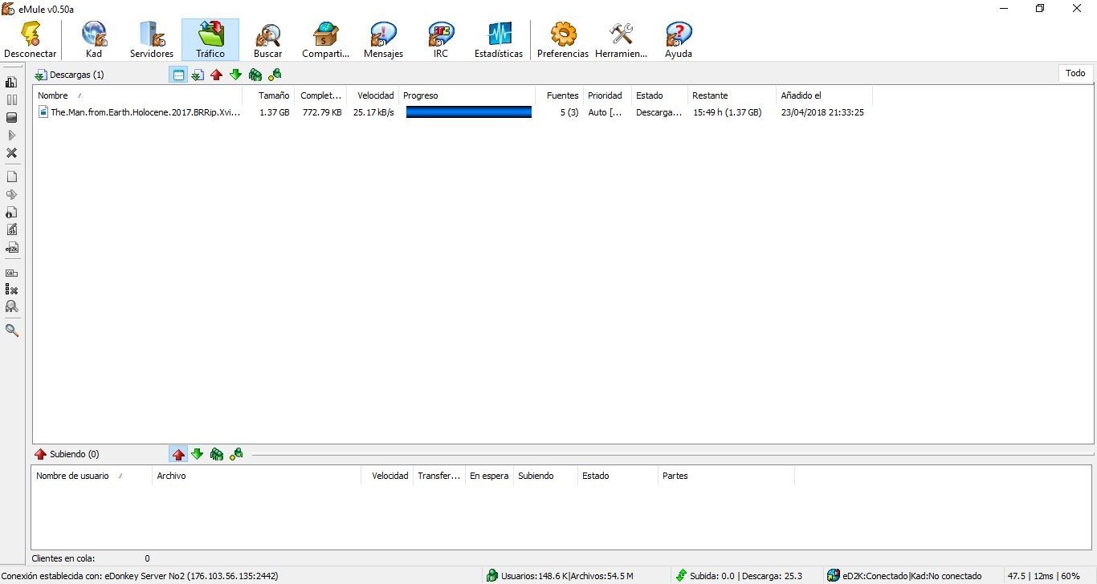Show queued clients icon in top toolbar
This screenshot has height=584, width=1097.
255,75
